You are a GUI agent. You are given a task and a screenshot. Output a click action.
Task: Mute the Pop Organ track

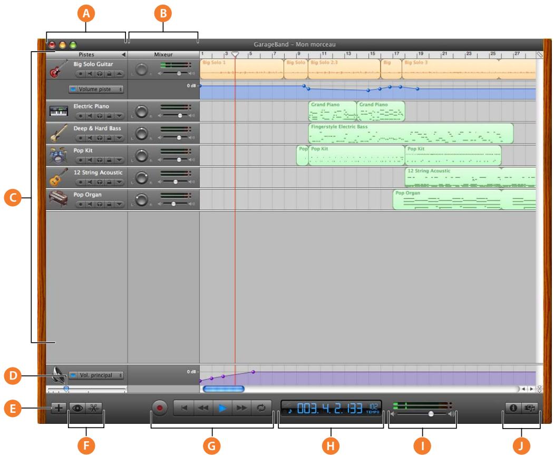coord(90,204)
